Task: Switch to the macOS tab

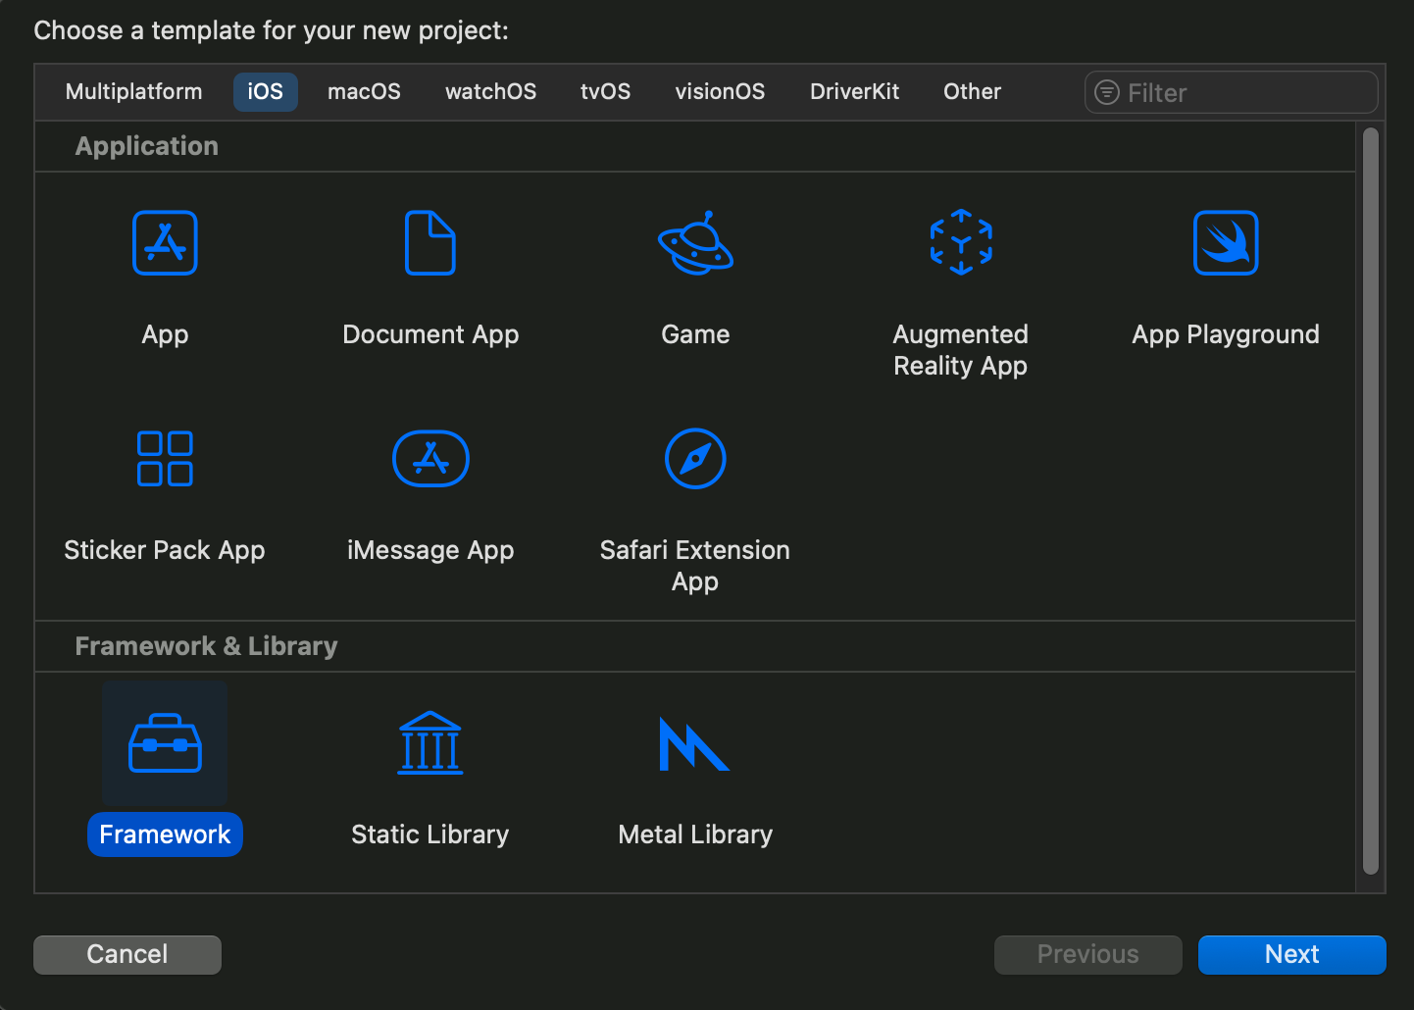Action: tap(364, 92)
